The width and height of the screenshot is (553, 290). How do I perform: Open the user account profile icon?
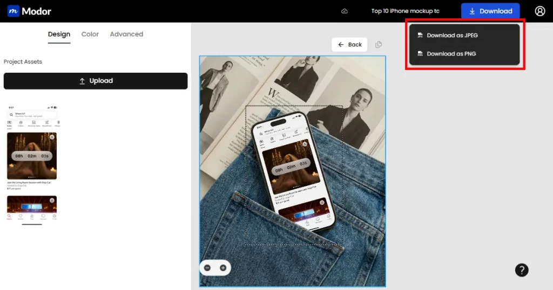point(539,11)
